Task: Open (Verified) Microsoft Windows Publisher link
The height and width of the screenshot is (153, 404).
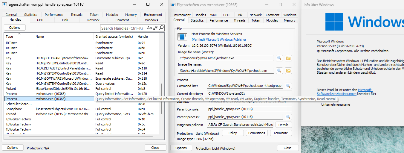Action: click(219, 40)
